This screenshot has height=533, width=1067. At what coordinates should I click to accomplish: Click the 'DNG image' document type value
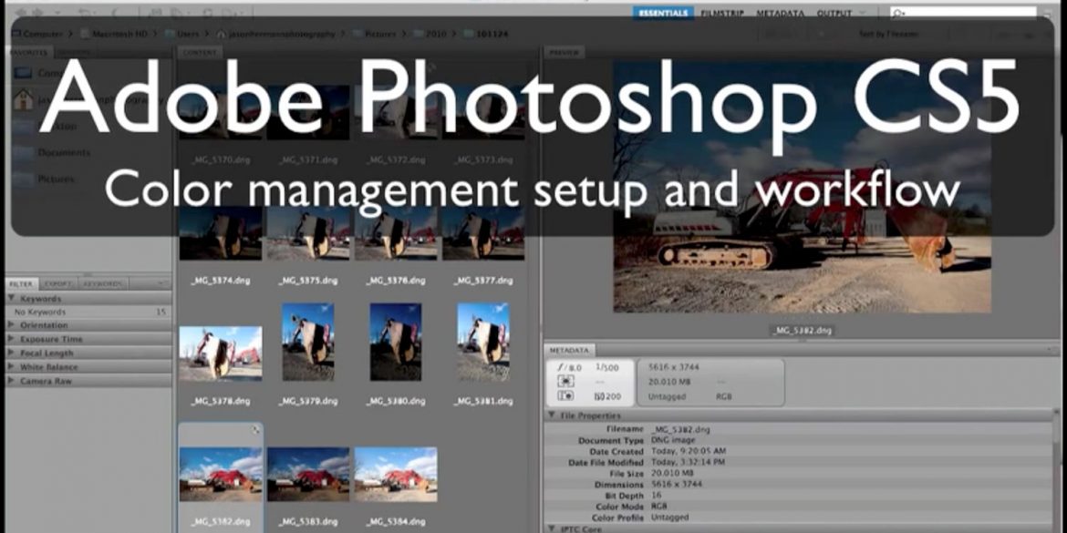pos(672,440)
